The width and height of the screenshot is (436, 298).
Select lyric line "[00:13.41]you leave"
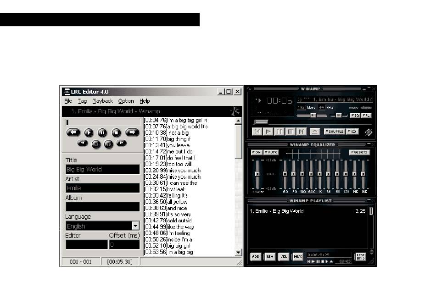[167, 145]
